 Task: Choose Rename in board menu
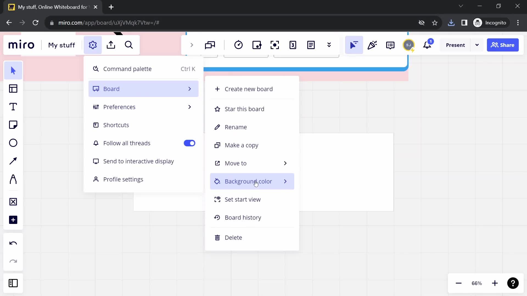[252, 127]
